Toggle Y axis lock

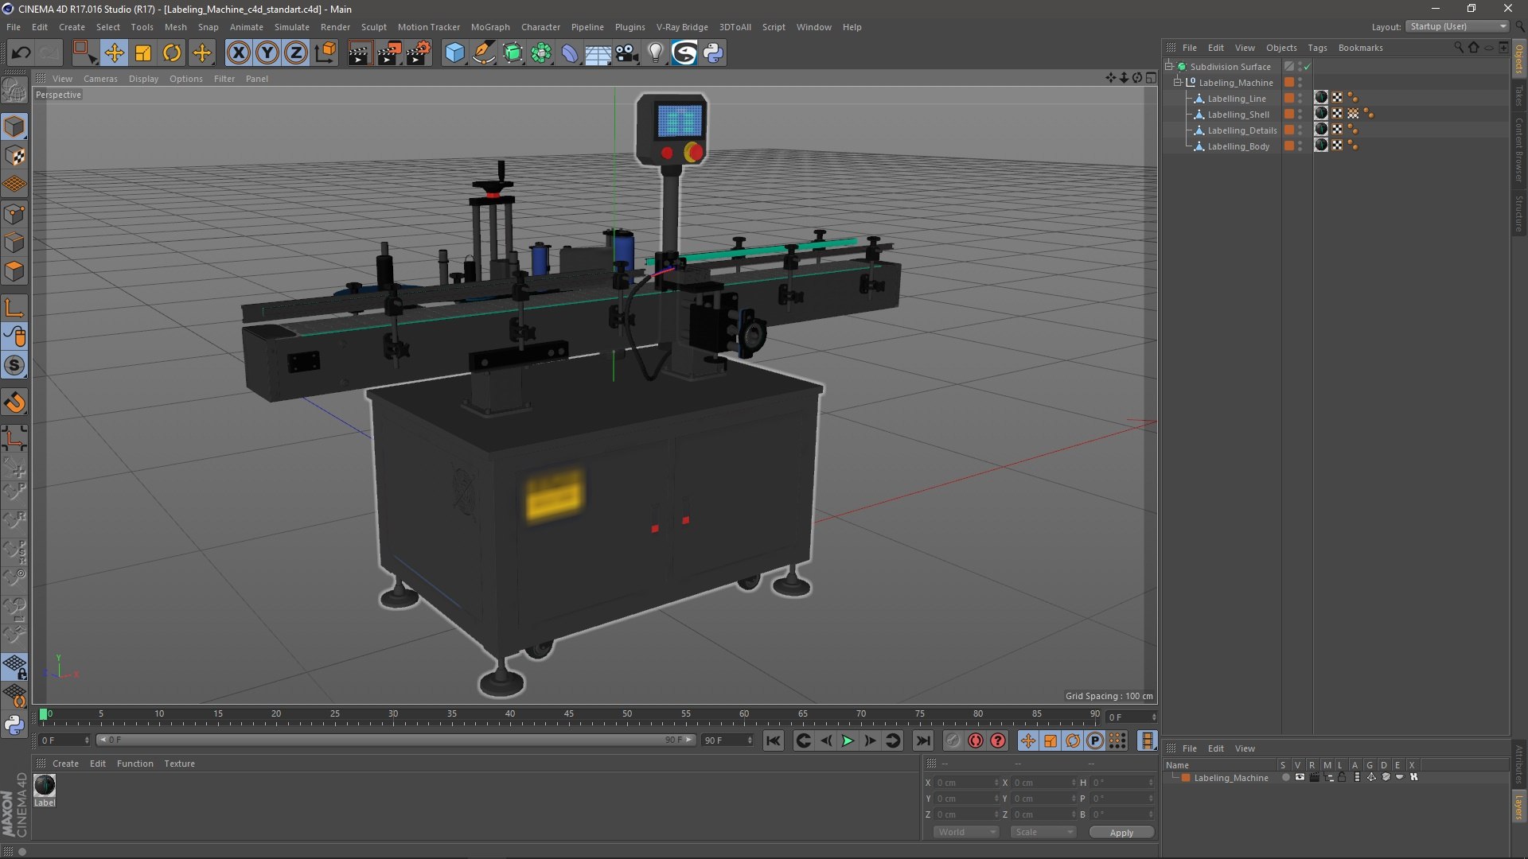click(267, 53)
